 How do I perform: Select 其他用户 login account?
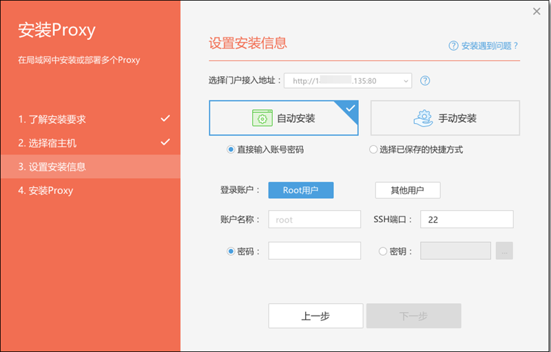(x=407, y=190)
